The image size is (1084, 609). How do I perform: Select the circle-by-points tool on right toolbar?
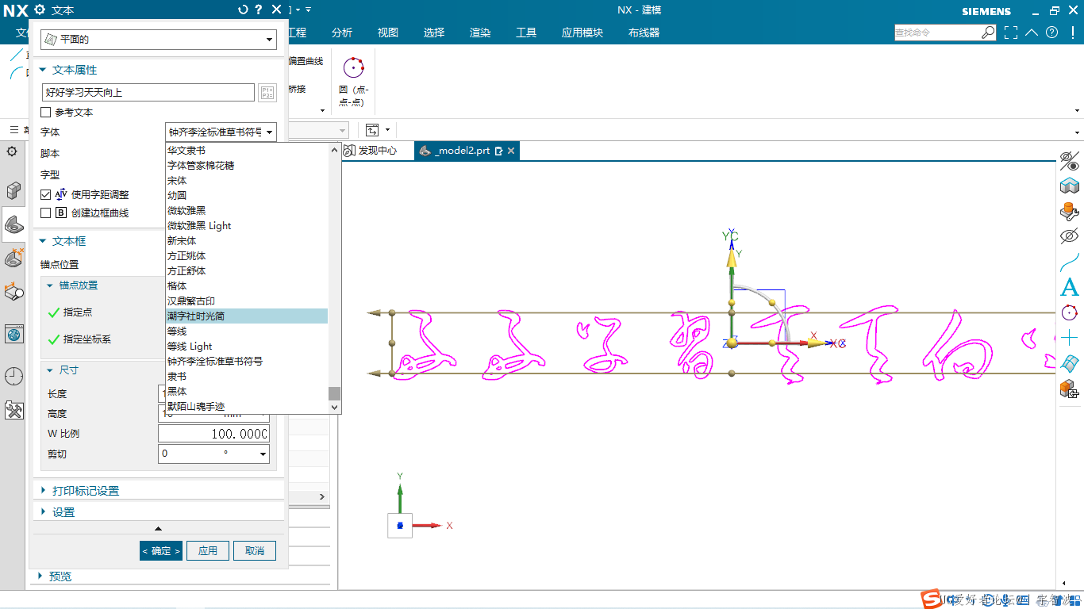tap(1070, 312)
